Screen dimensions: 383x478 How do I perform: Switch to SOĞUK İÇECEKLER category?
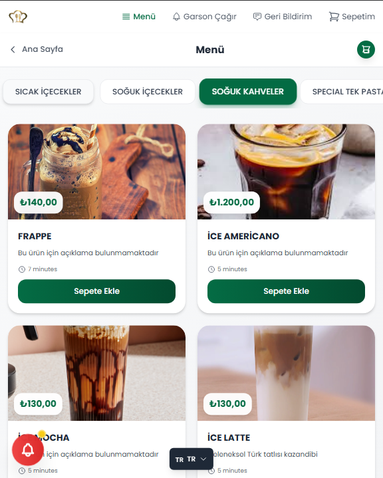[x=148, y=92]
